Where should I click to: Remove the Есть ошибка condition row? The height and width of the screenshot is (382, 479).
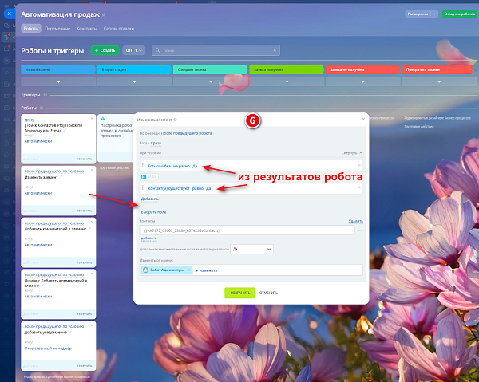click(359, 165)
